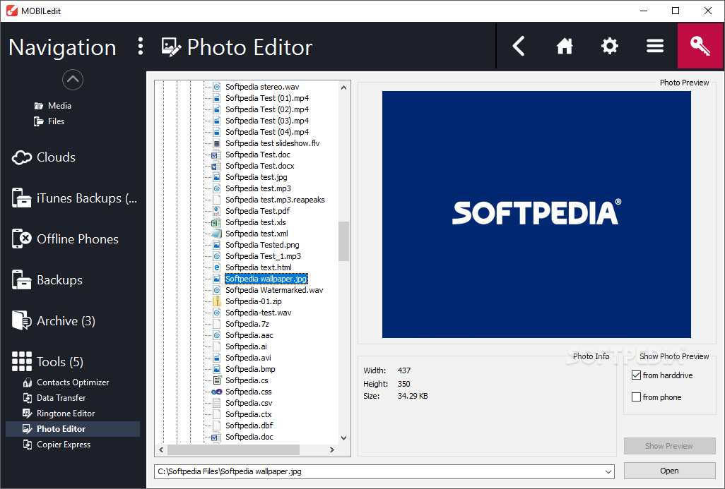
Task: Select 'Softpedia.css' file
Action: click(248, 392)
